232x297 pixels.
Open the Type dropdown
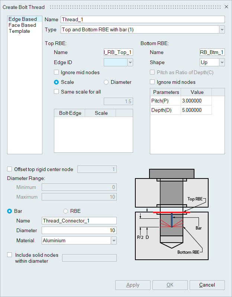222,29
